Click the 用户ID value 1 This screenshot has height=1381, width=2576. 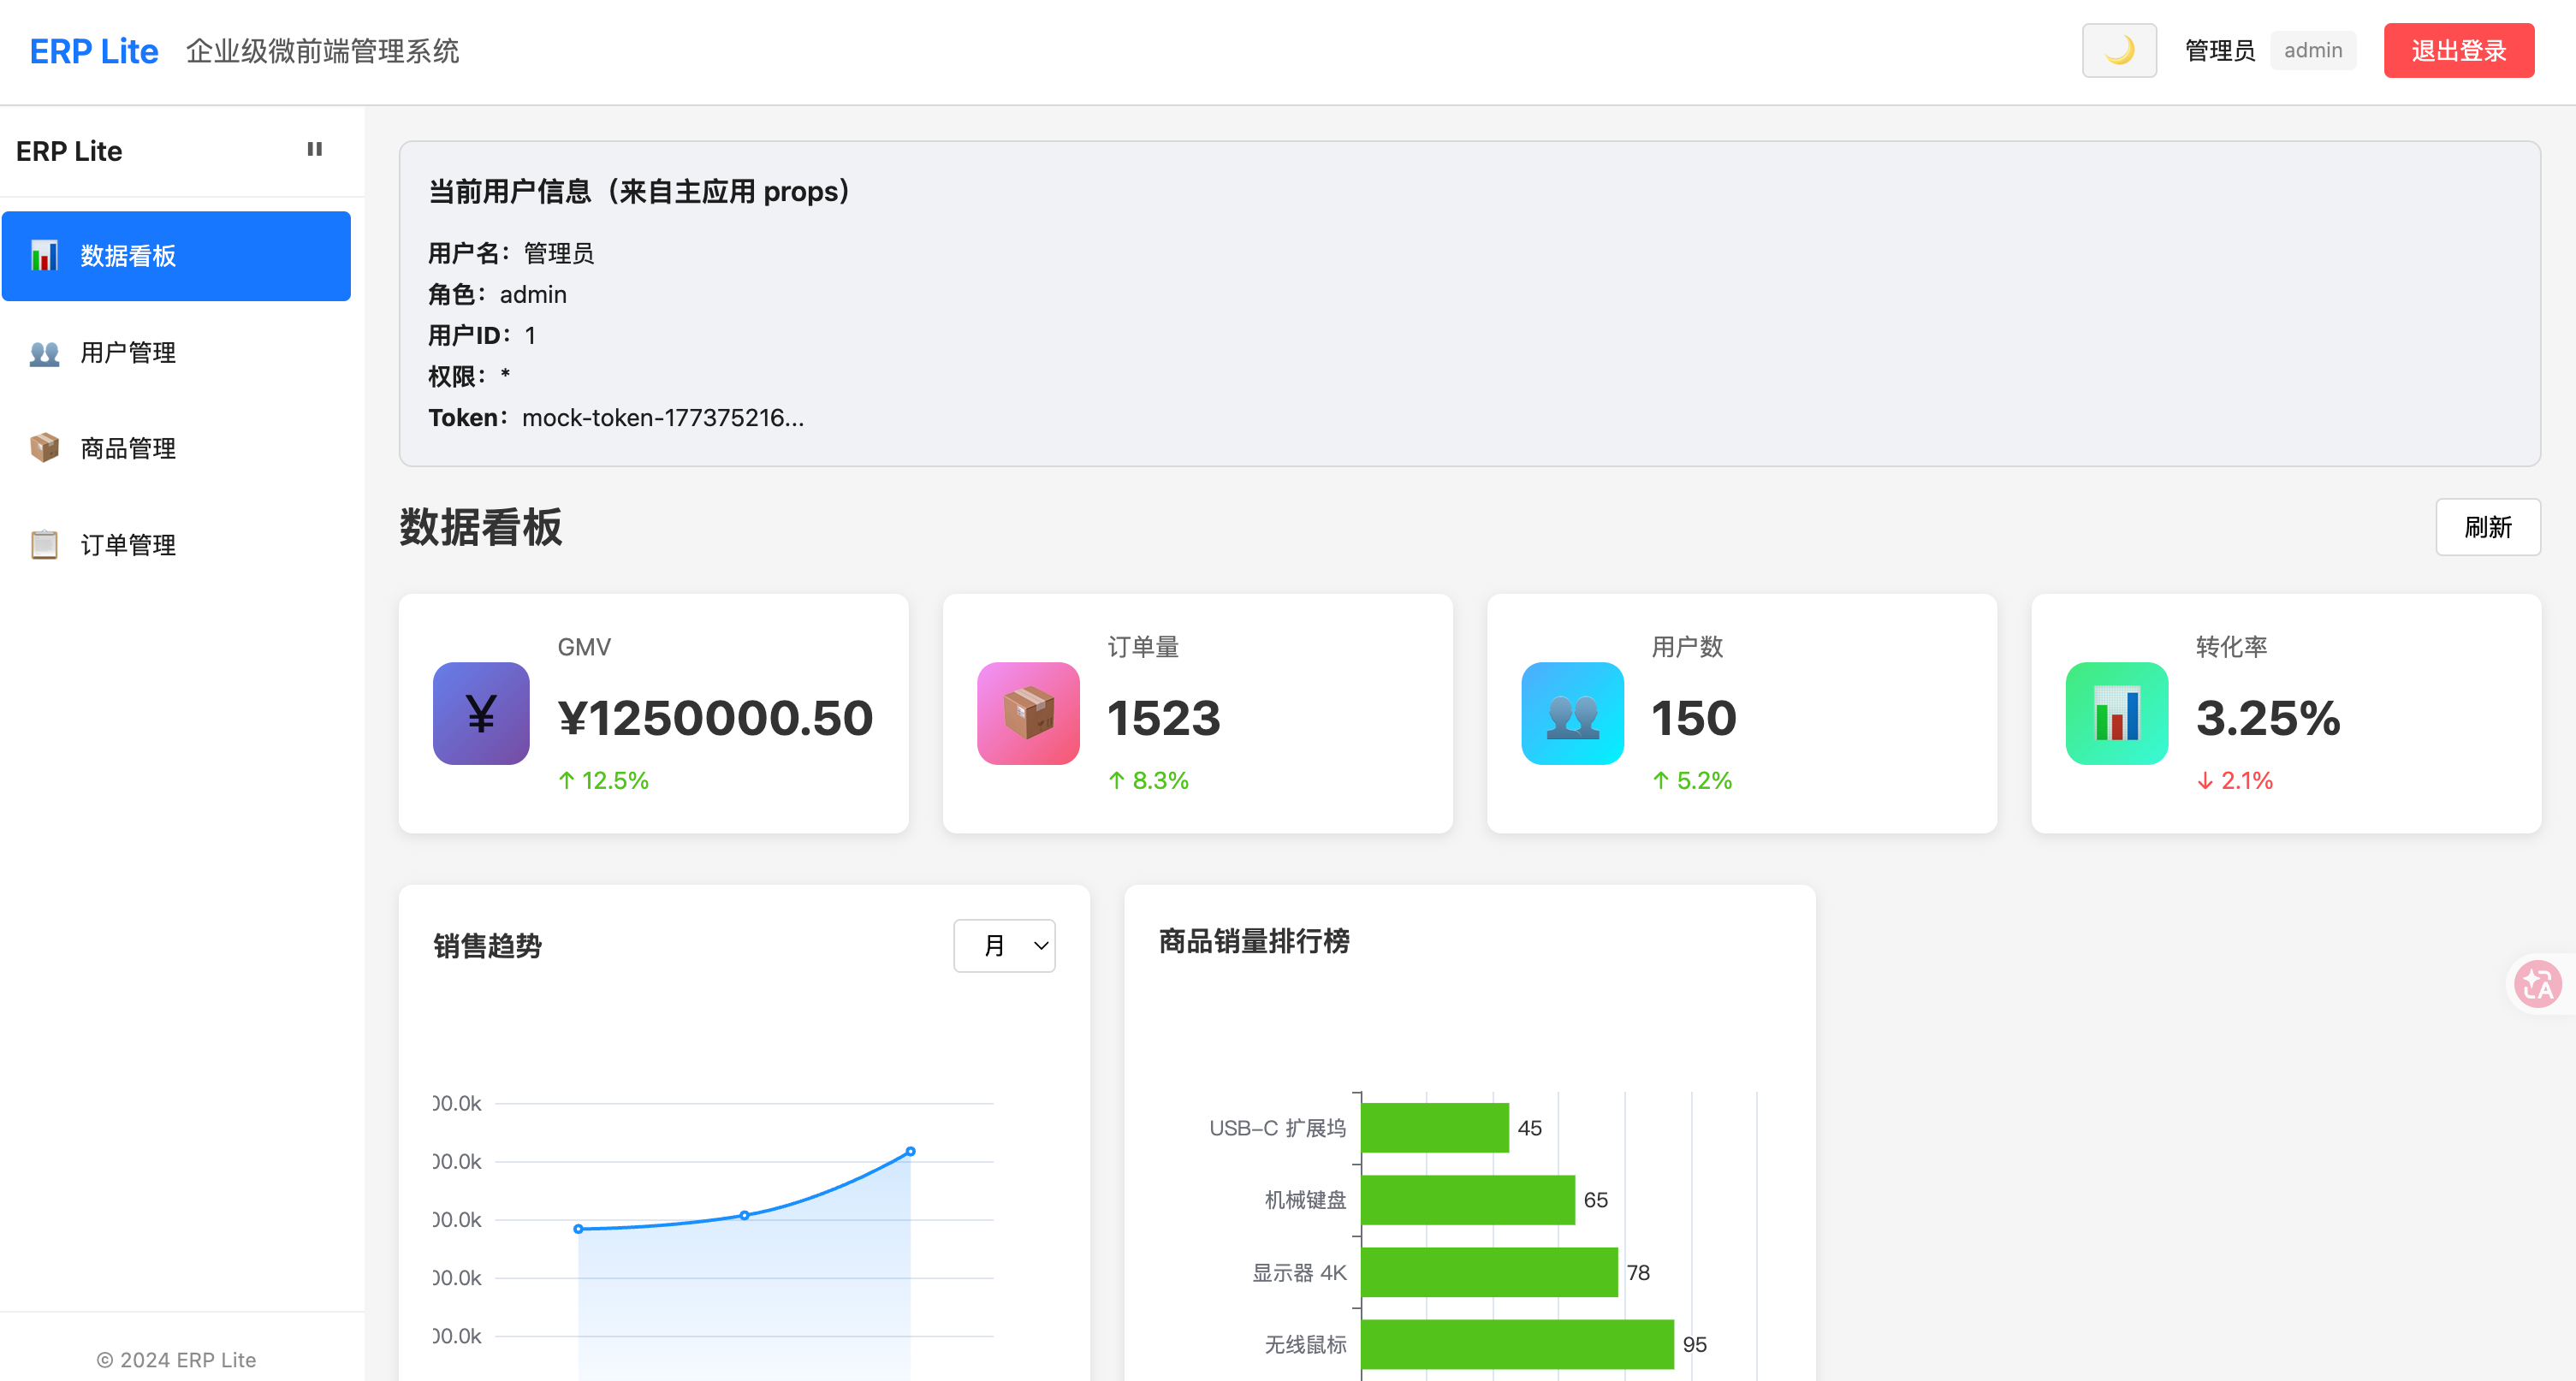point(530,336)
